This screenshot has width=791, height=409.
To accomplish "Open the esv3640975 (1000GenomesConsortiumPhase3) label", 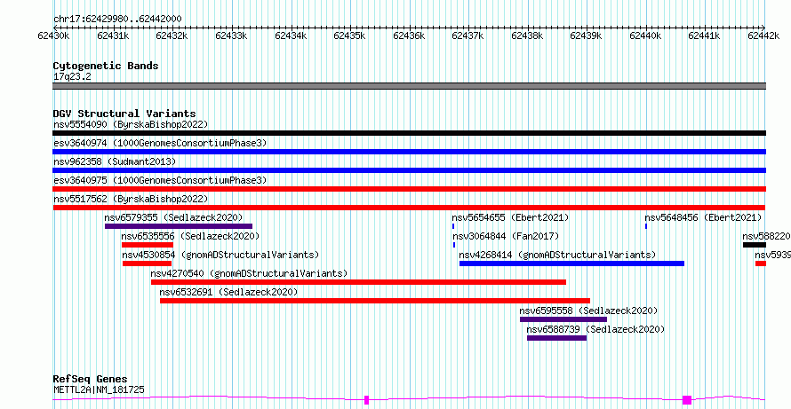I will point(160,180).
